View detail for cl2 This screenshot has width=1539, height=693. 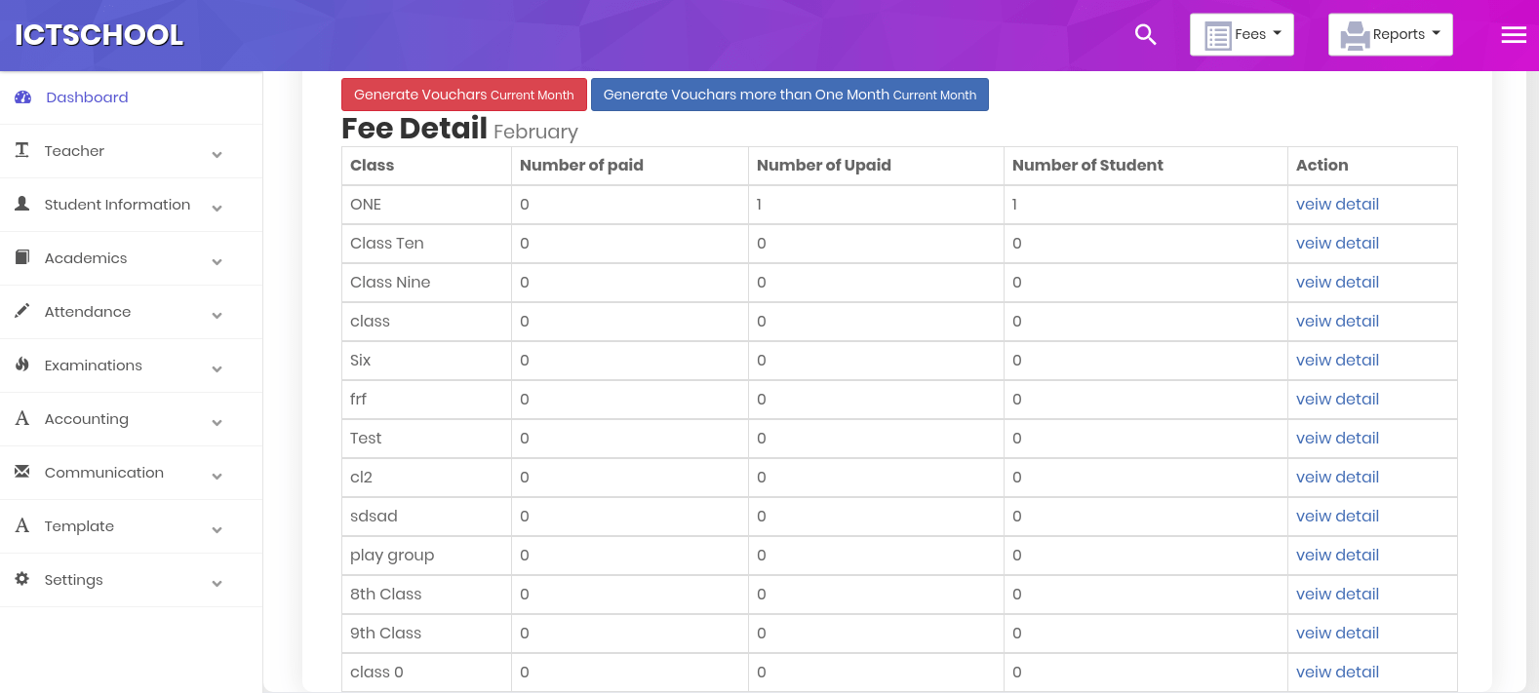pyautogui.click(x=1337, y=478)
